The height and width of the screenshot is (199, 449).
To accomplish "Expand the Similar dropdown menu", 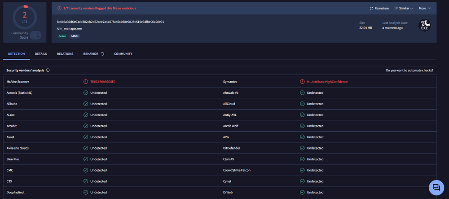I will [404, 8].
